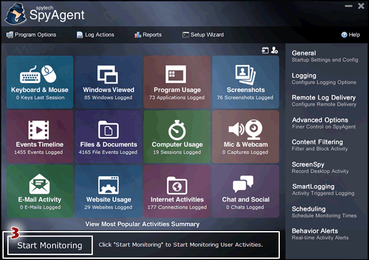The width and height of the screenshot is (369, 260).
Task: Open the Computer Usage stopwatch tile
Action: point(177,136)
